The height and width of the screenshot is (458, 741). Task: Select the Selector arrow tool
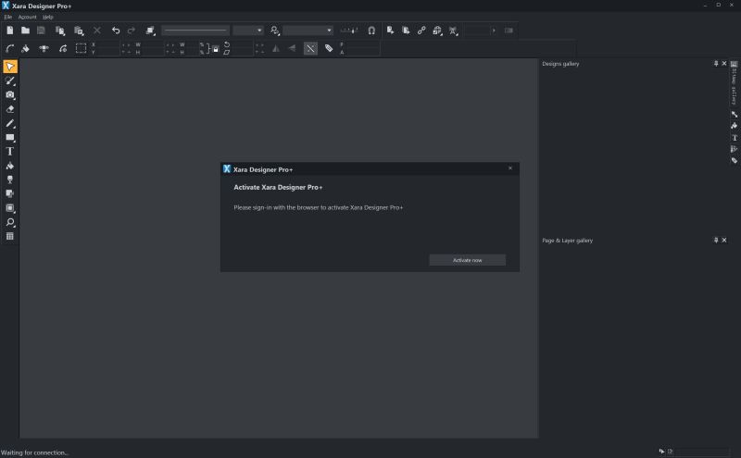(10, 67)
